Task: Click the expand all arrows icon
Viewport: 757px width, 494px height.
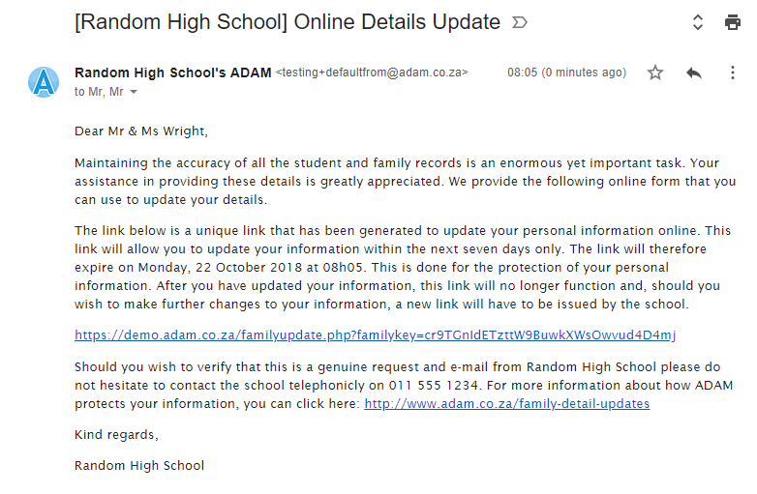Action: coord(696,22)
